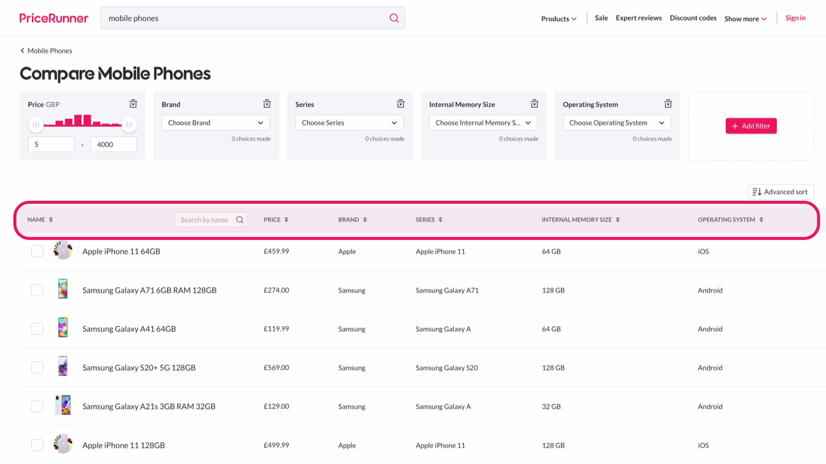826x464 pixels.
Task: Open Apple iPhone 11 64GB thumbnail
Action: (63, 250)
